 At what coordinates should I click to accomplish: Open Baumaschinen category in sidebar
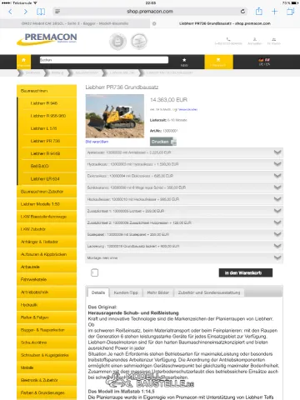coord(47,91)
